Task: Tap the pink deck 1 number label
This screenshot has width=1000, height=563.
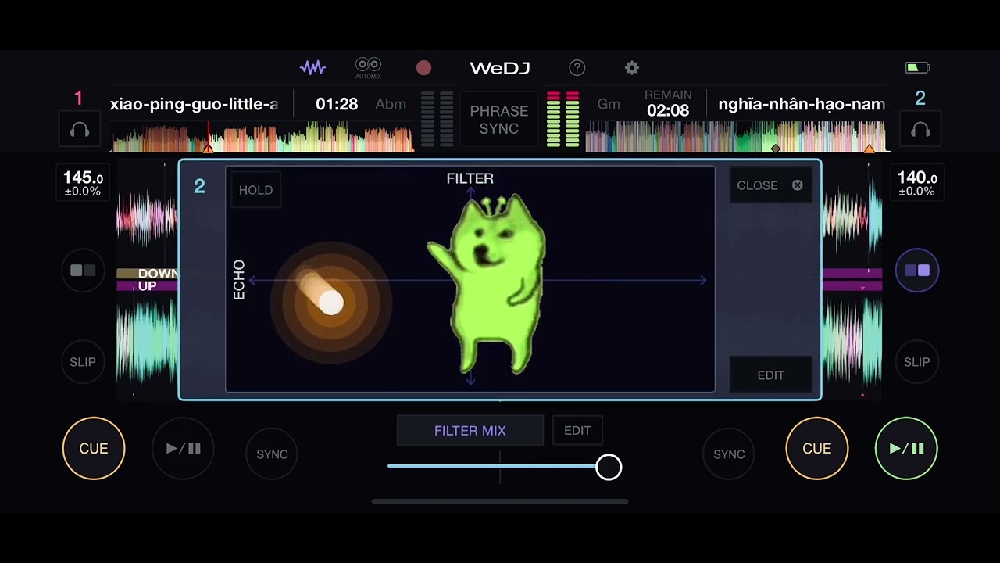Action: [78, 99]
